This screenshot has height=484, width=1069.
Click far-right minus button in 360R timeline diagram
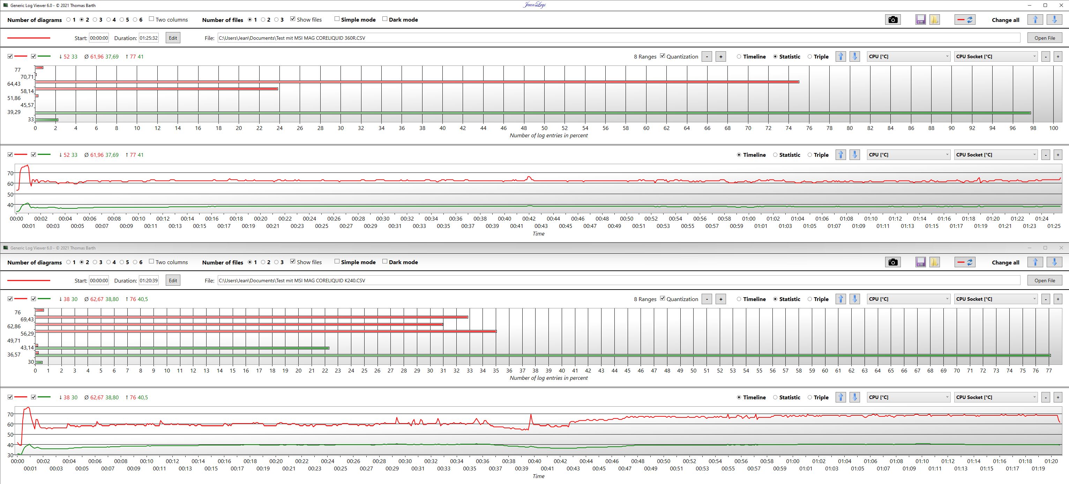1045,155
